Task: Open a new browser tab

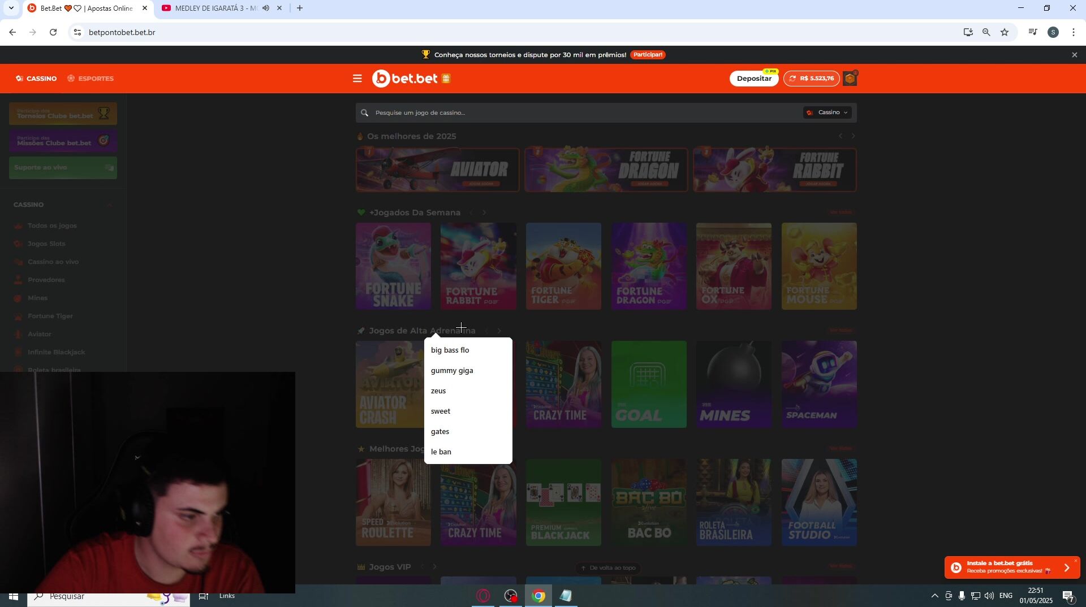Action: point(300,8)
